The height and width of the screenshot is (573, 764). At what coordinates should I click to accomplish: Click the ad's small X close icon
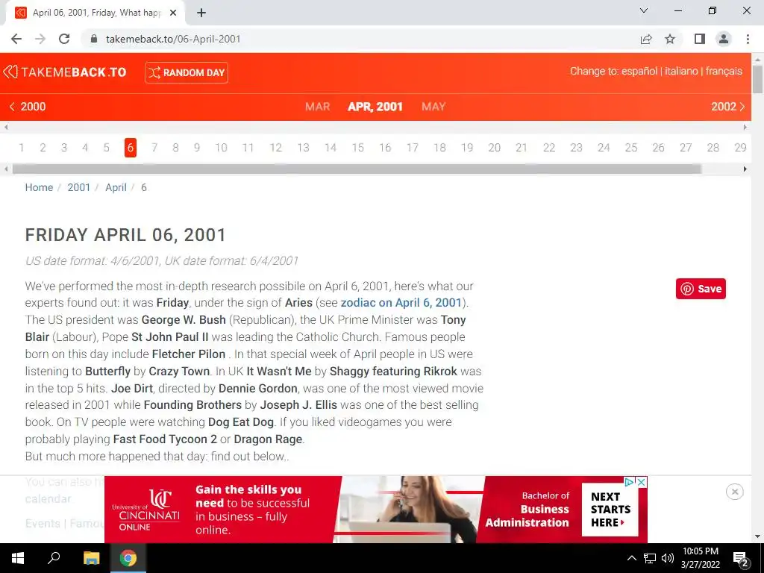642,482
